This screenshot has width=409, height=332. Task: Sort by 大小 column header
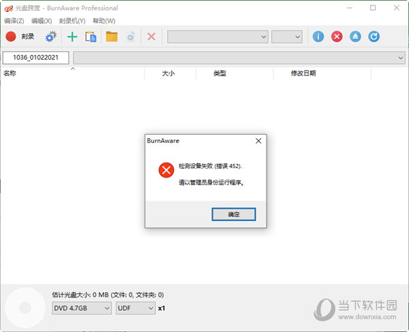170,73
